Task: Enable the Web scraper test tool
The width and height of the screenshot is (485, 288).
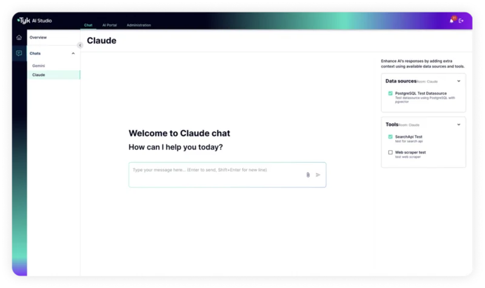Action: click(390, 152)
